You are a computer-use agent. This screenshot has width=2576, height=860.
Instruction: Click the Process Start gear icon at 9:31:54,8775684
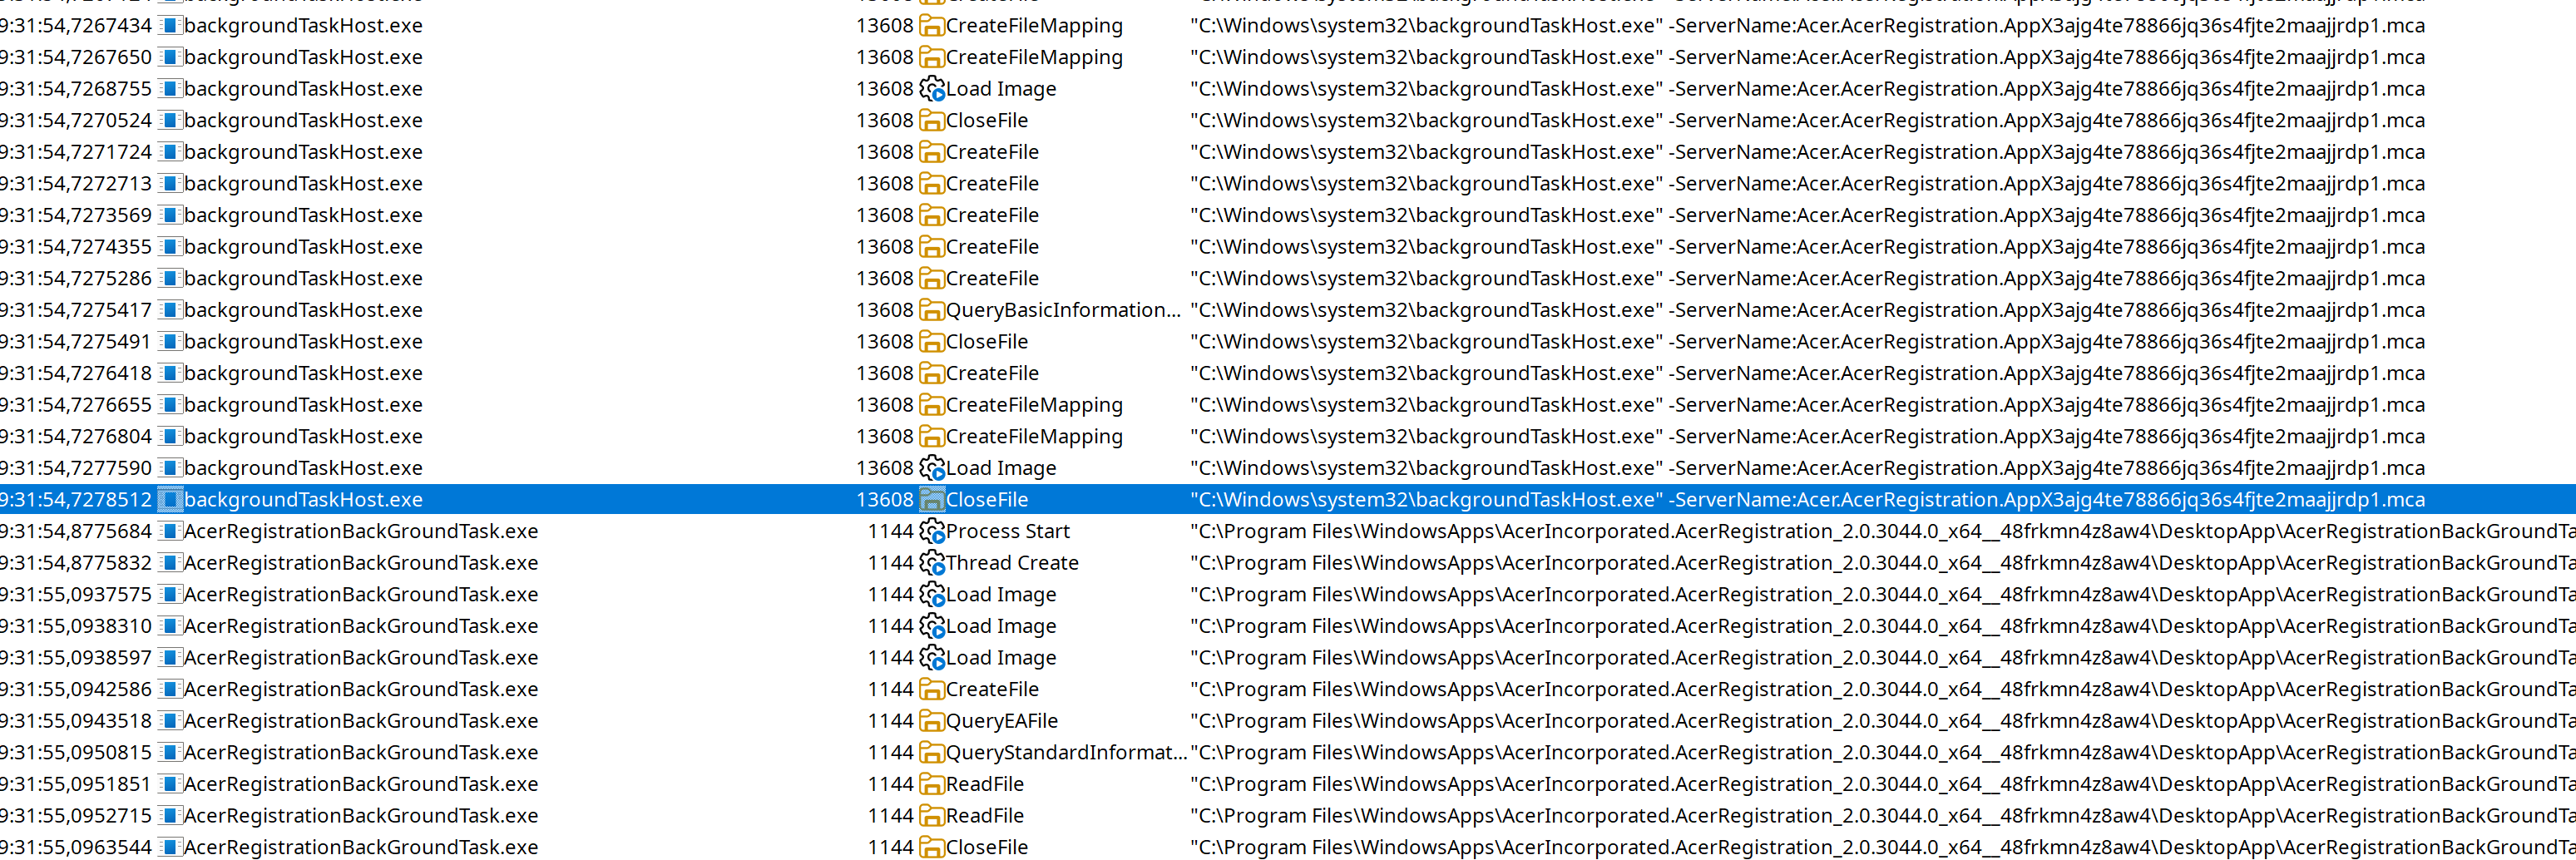point(932,532)
